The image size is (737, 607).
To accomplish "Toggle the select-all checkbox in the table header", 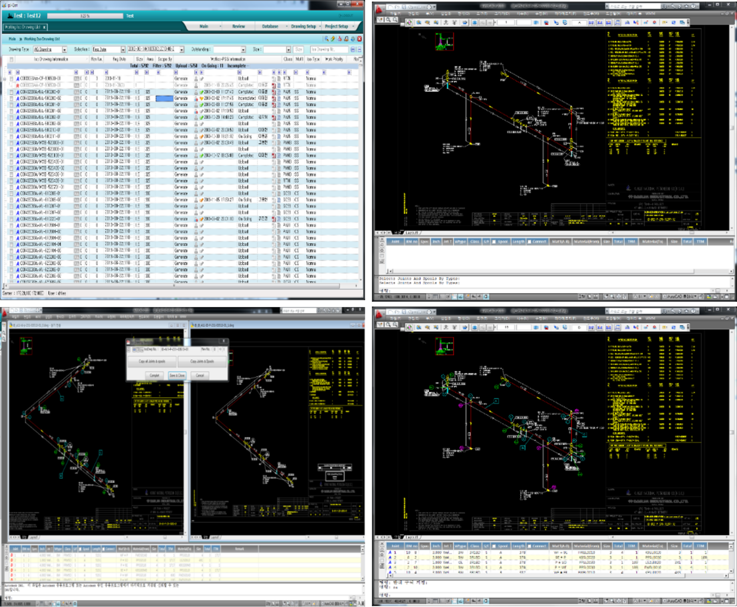I will (x=12, y=60).
